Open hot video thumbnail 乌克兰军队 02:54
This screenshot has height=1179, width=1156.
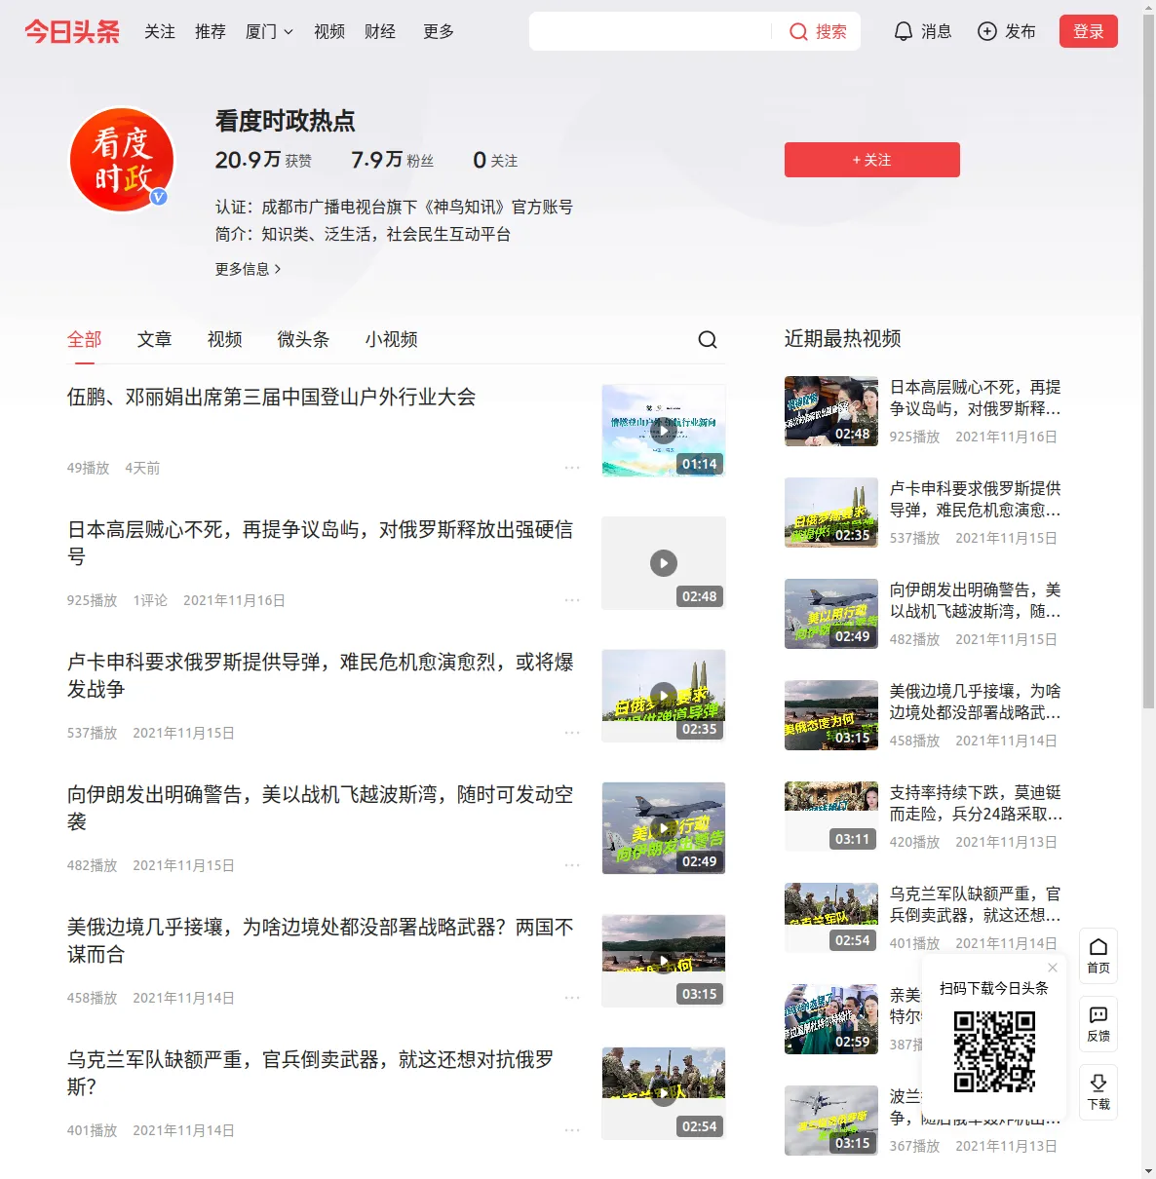[x=831, y=918]
